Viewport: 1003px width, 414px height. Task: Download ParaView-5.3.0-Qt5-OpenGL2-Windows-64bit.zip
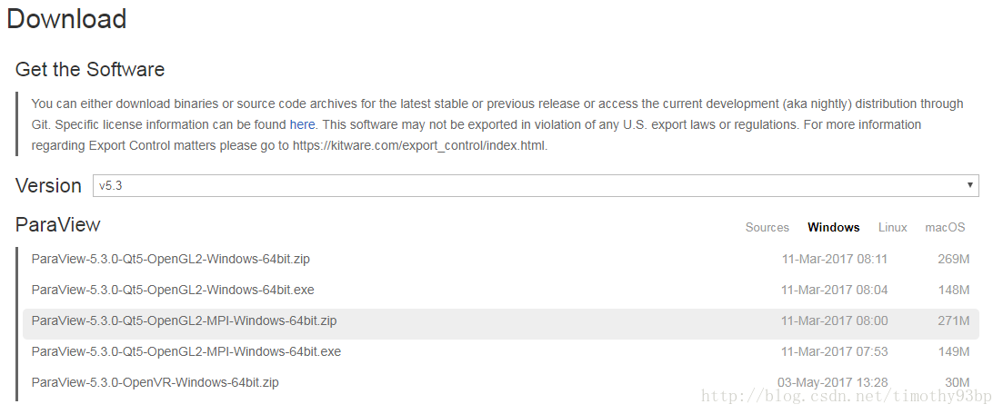(170, 259)
